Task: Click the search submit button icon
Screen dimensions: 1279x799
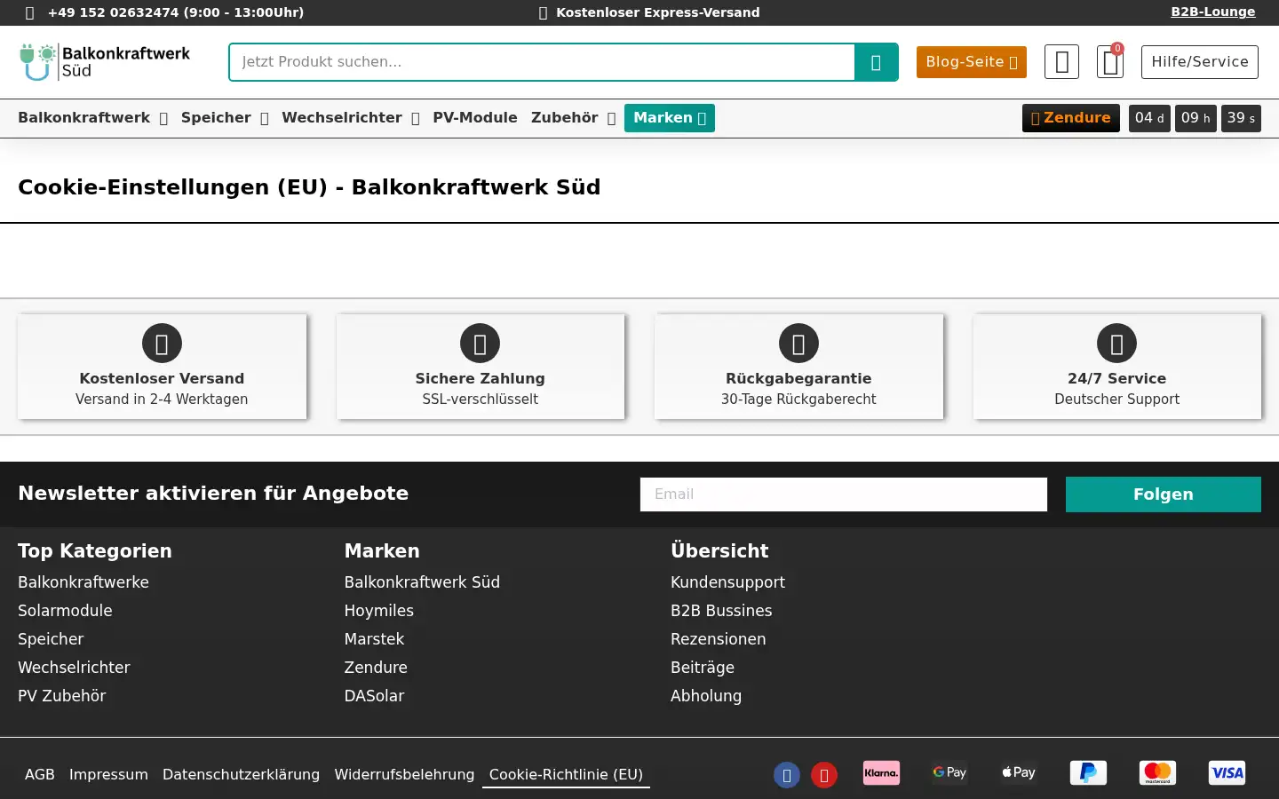Action: click(877, 62)
